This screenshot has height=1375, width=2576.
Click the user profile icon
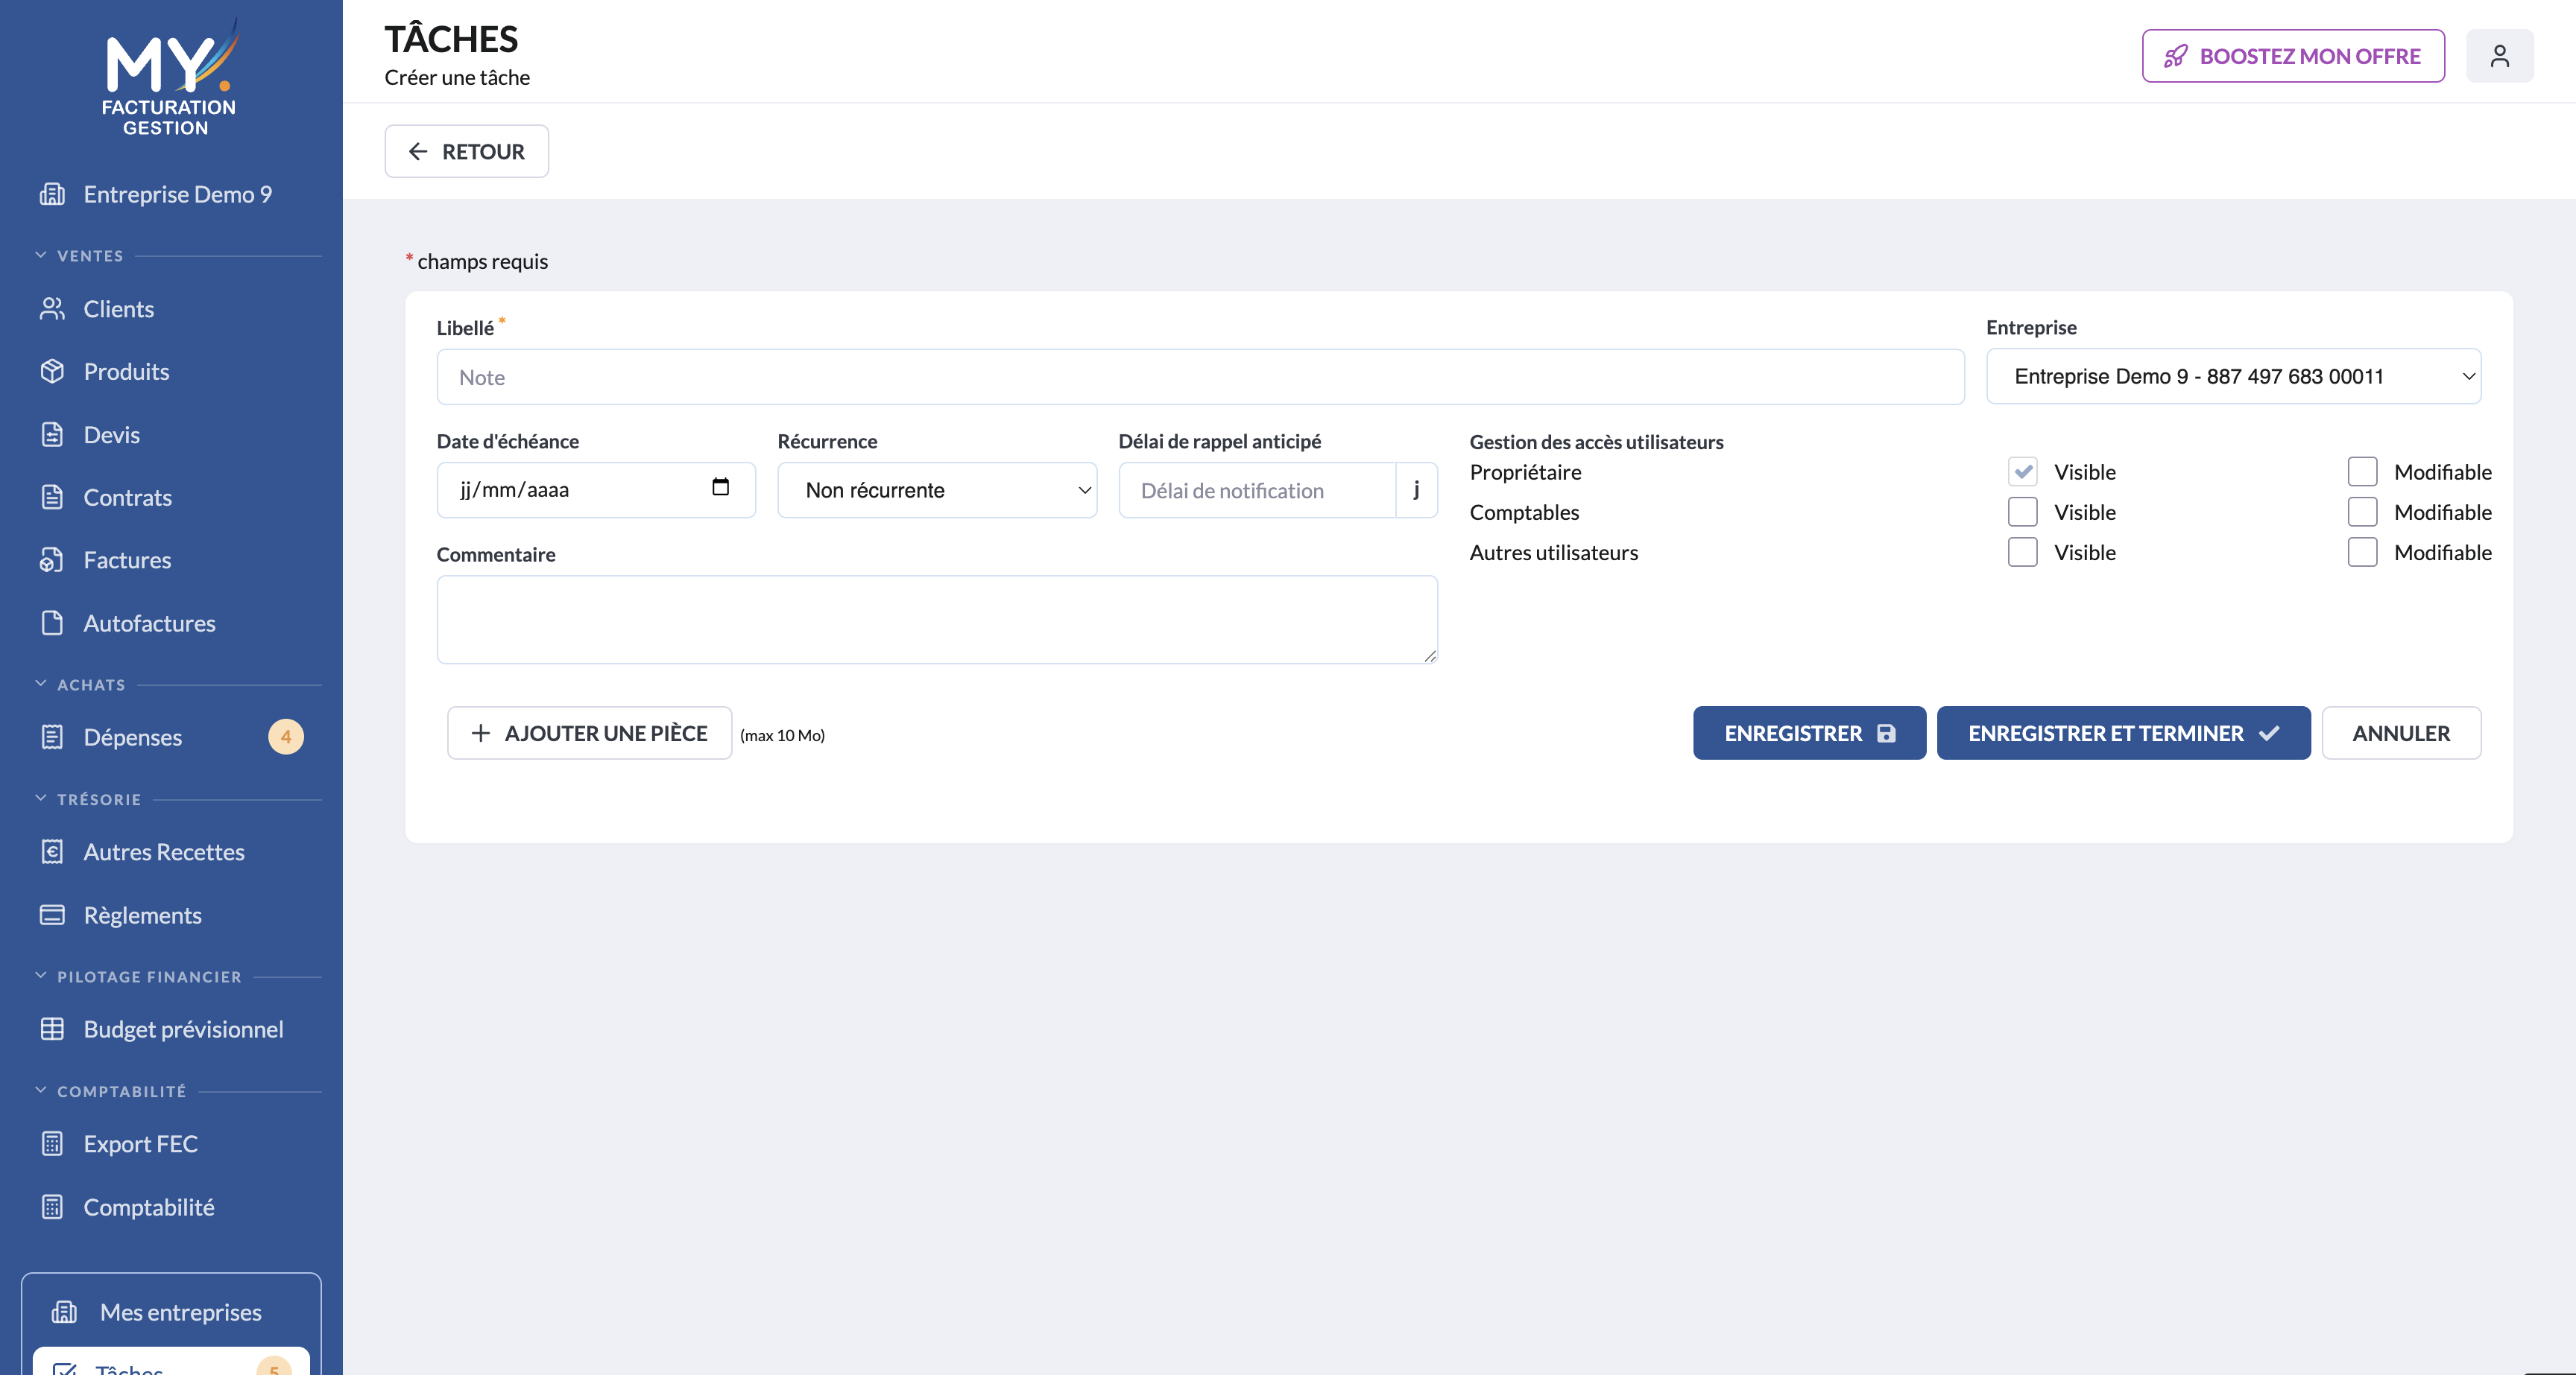tap(2499, 56)
